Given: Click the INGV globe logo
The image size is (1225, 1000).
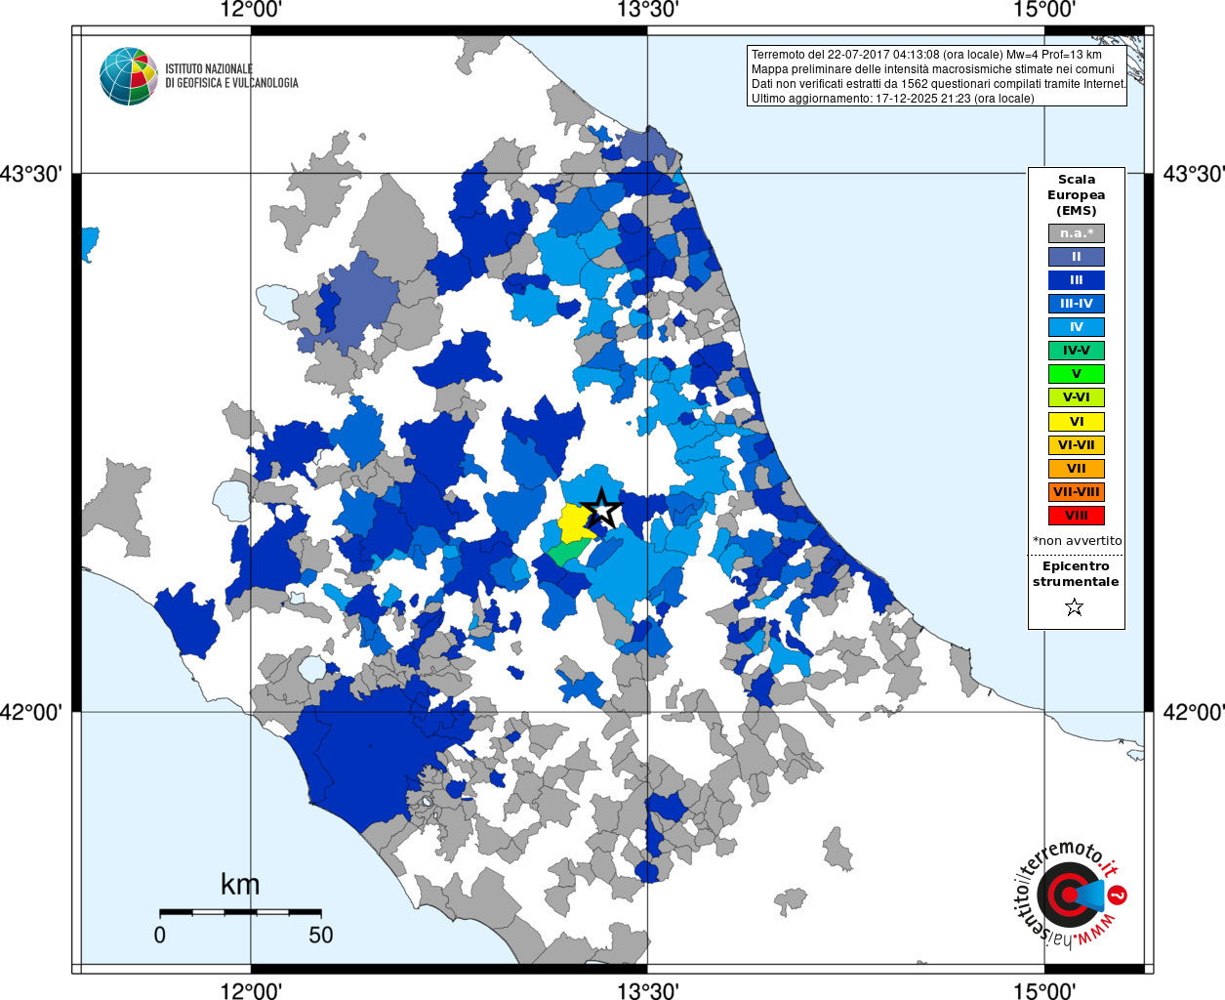Looking at the screenshot, I should [x=129, y=76].
